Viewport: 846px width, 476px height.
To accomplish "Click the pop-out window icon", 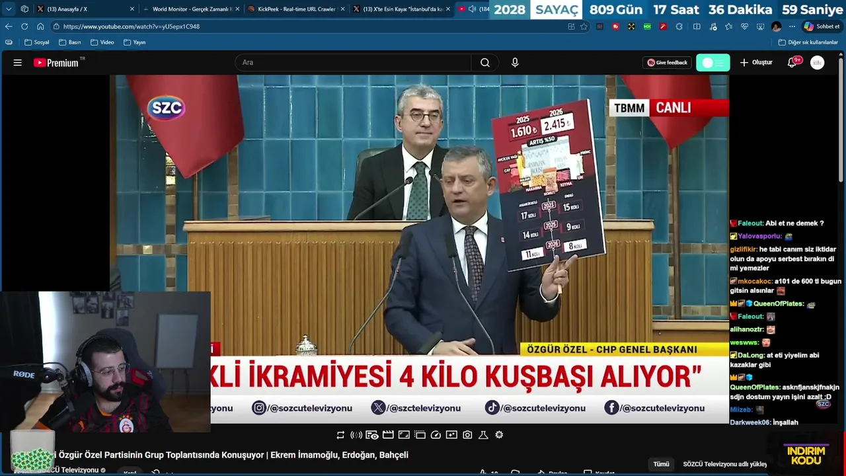I will click(x=420, y=435).
